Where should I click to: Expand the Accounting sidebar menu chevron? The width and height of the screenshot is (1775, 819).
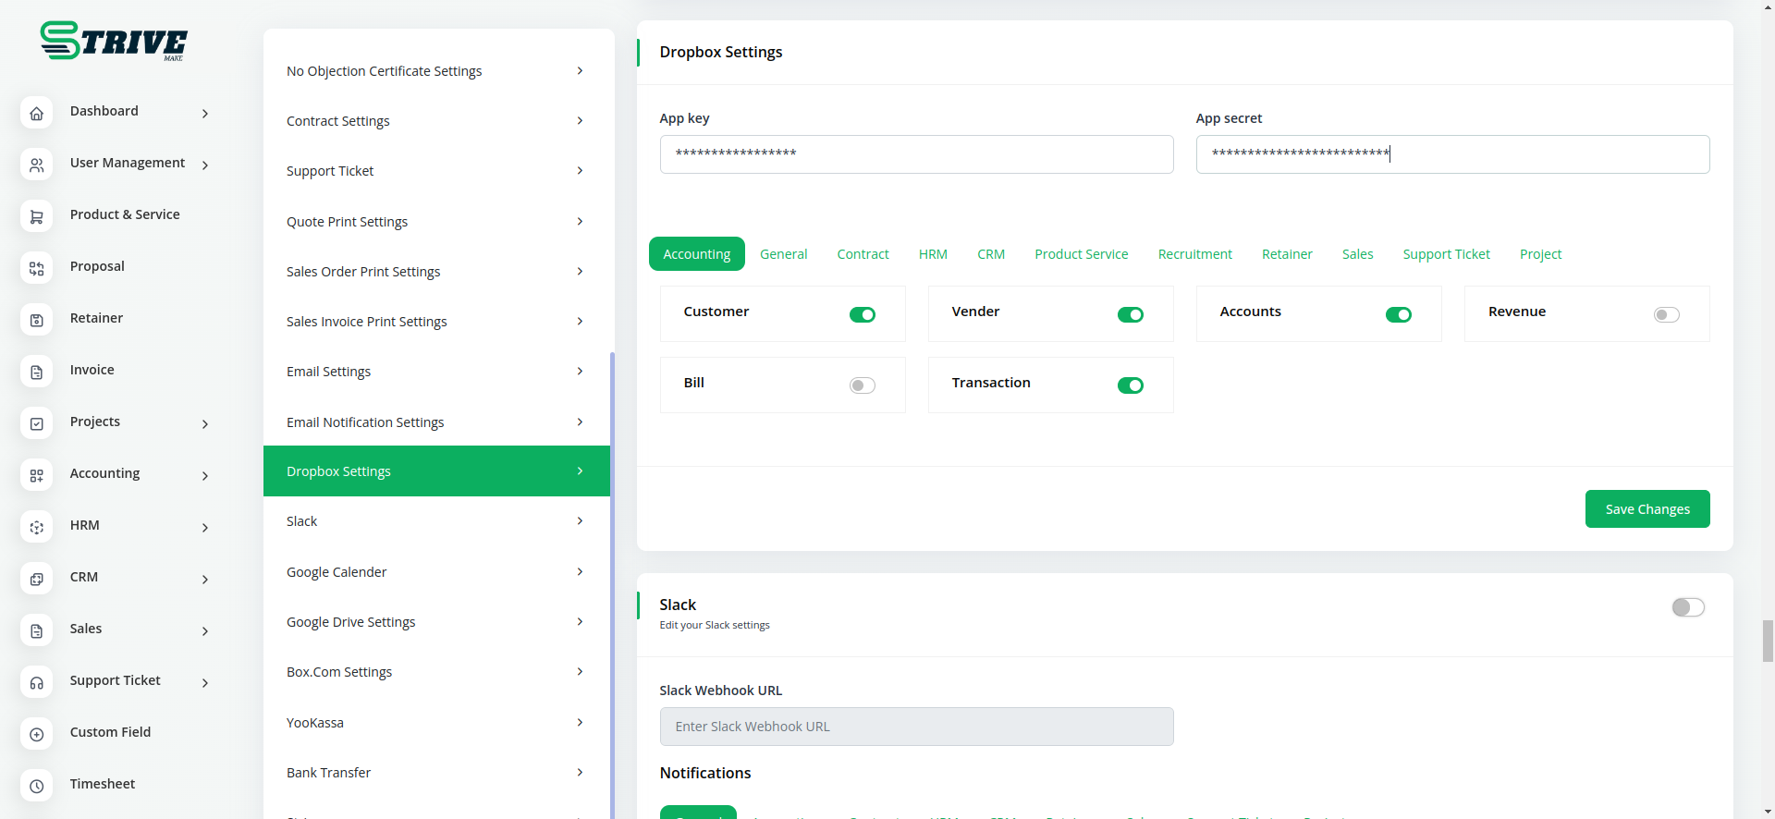(205, 476)
